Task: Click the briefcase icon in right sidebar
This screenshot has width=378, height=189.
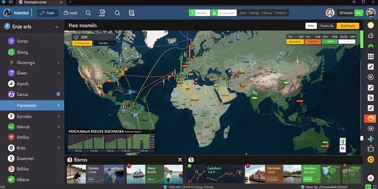Action: pos(371,148)
